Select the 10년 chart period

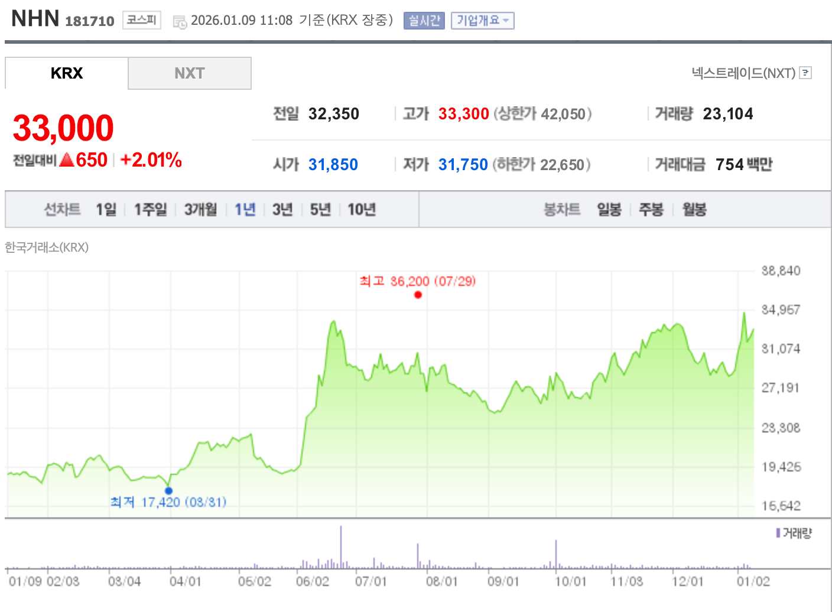[x=361, y=209]
